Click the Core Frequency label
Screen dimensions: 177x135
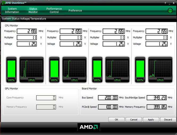(15, 98)
